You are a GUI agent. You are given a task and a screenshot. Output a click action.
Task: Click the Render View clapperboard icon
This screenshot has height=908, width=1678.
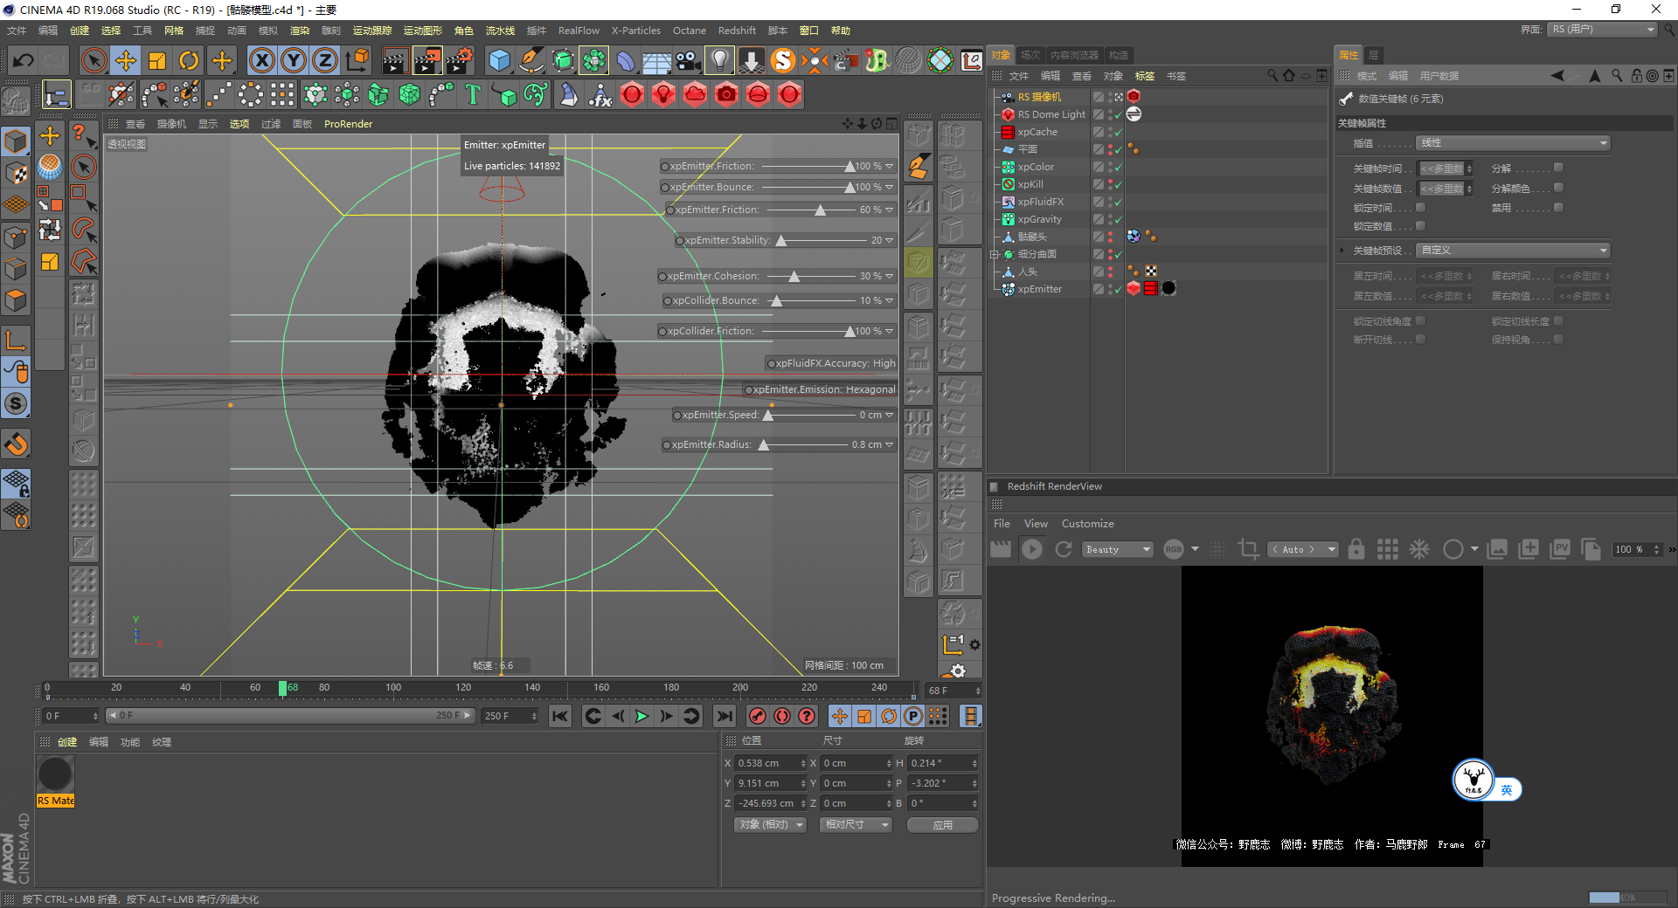pyautogui.click(x=395, y=60)
